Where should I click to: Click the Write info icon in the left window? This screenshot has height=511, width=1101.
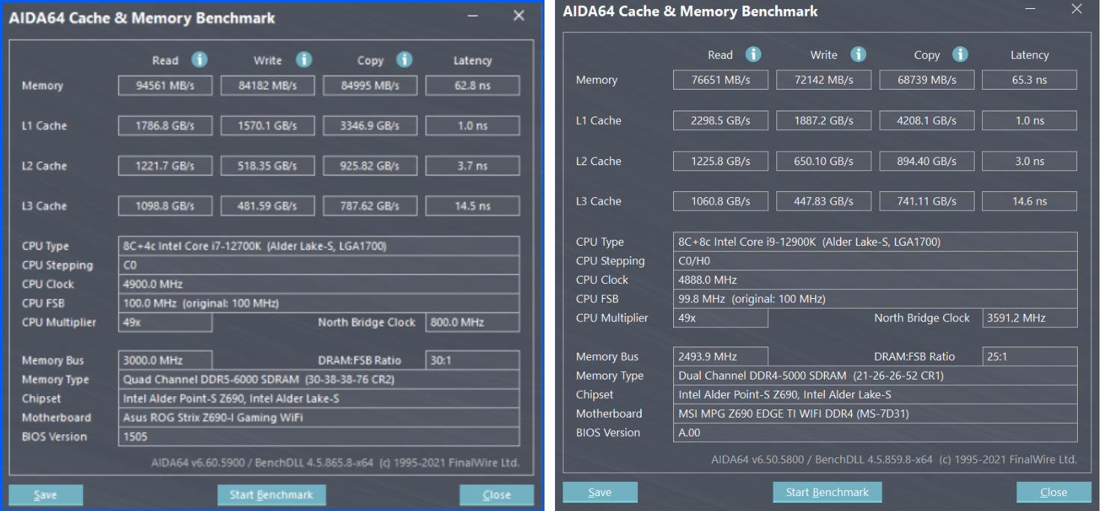point(304,60)
